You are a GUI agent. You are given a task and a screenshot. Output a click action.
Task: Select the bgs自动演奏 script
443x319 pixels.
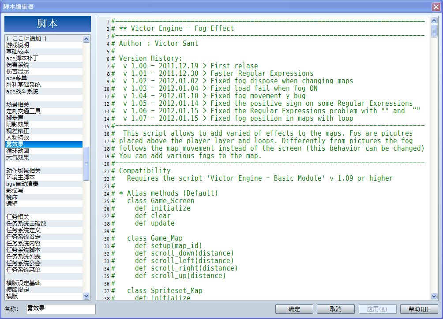pos(44,184)
